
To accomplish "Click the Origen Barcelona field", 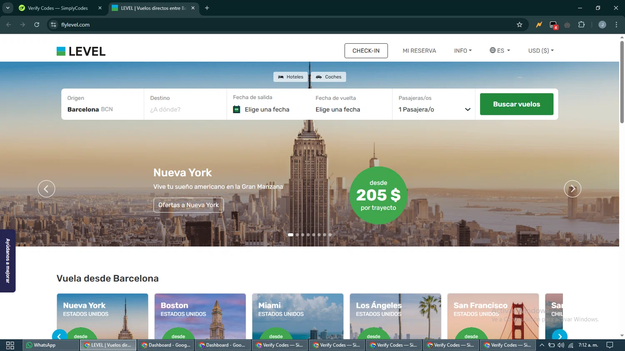I will click(x=102, y=104).
